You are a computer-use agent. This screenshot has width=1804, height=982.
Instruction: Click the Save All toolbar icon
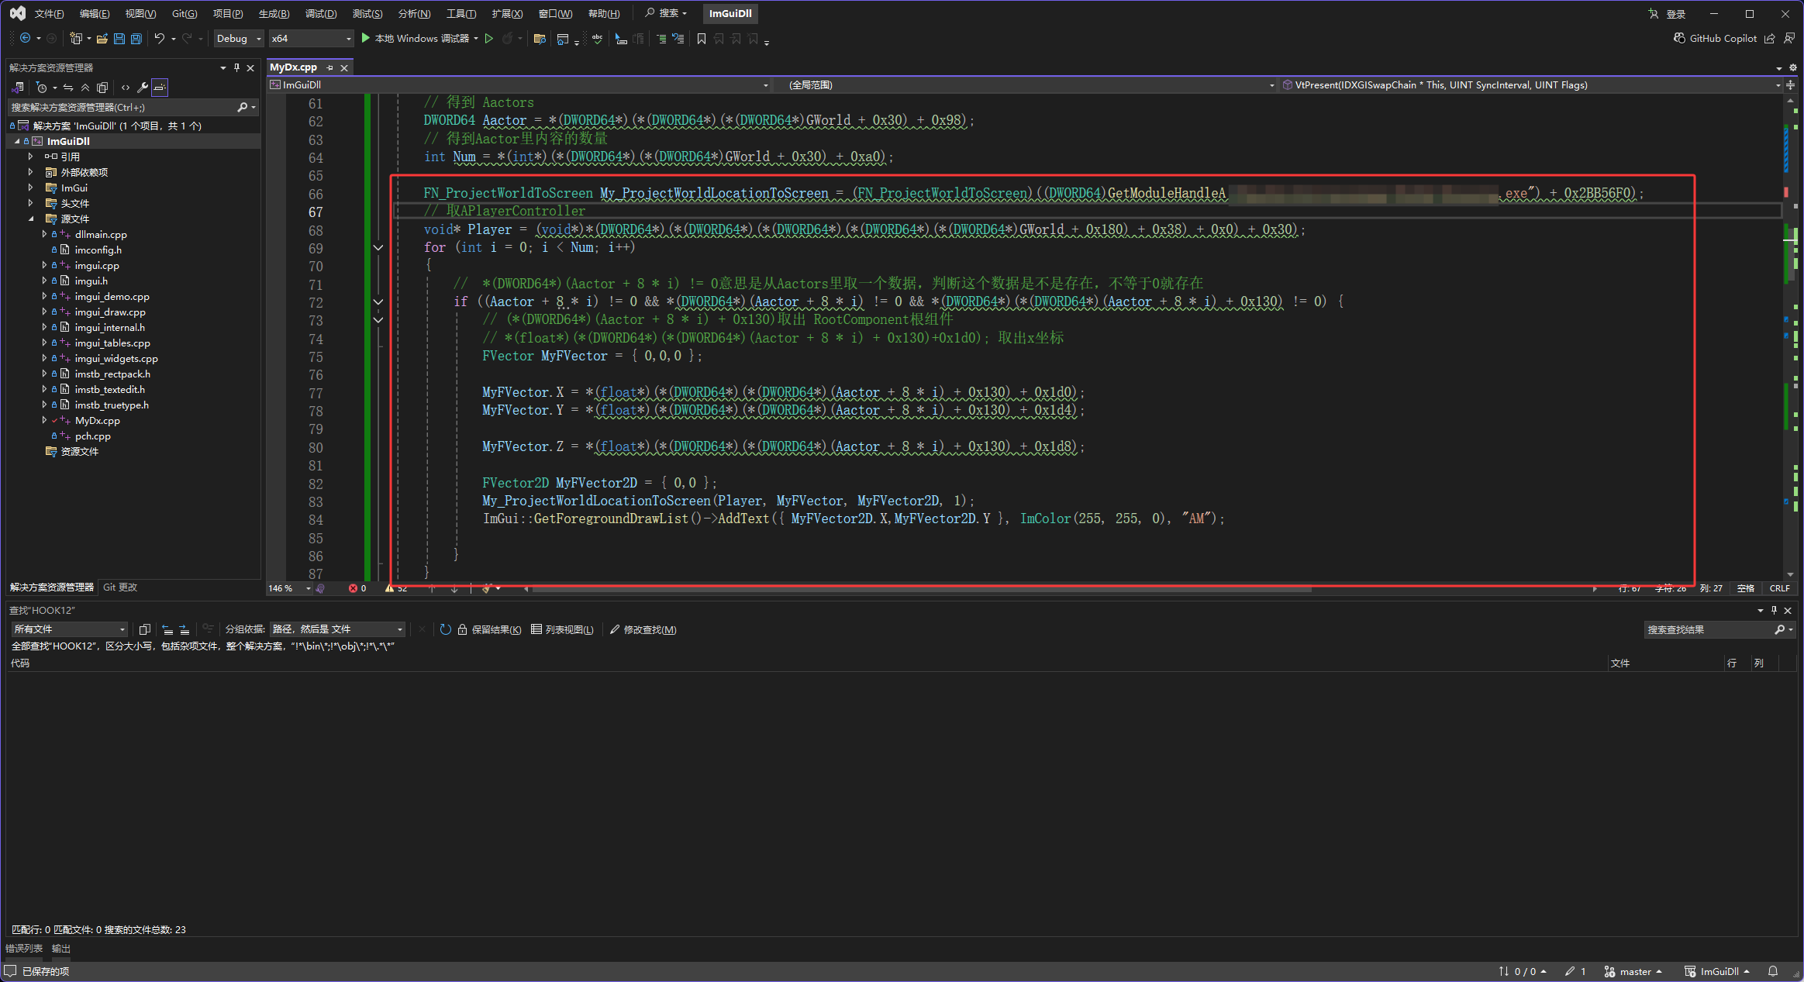click(x=136, y=39)
